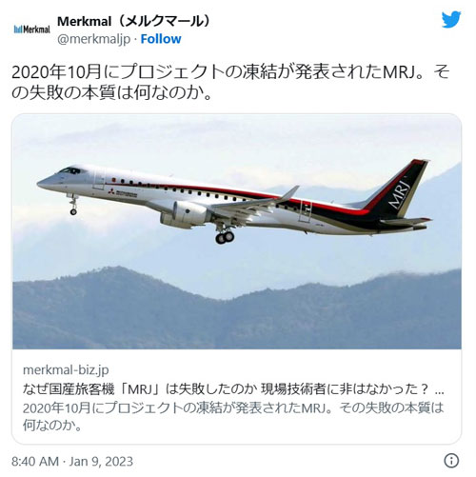The width and height of the screenshot is (476, 477).
Task: Open the MRJ airplane preview image
Action: click(237, 231)
